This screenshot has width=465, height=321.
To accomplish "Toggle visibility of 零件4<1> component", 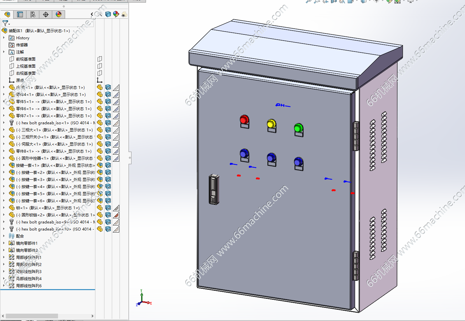I will click(x=100, y=94).
